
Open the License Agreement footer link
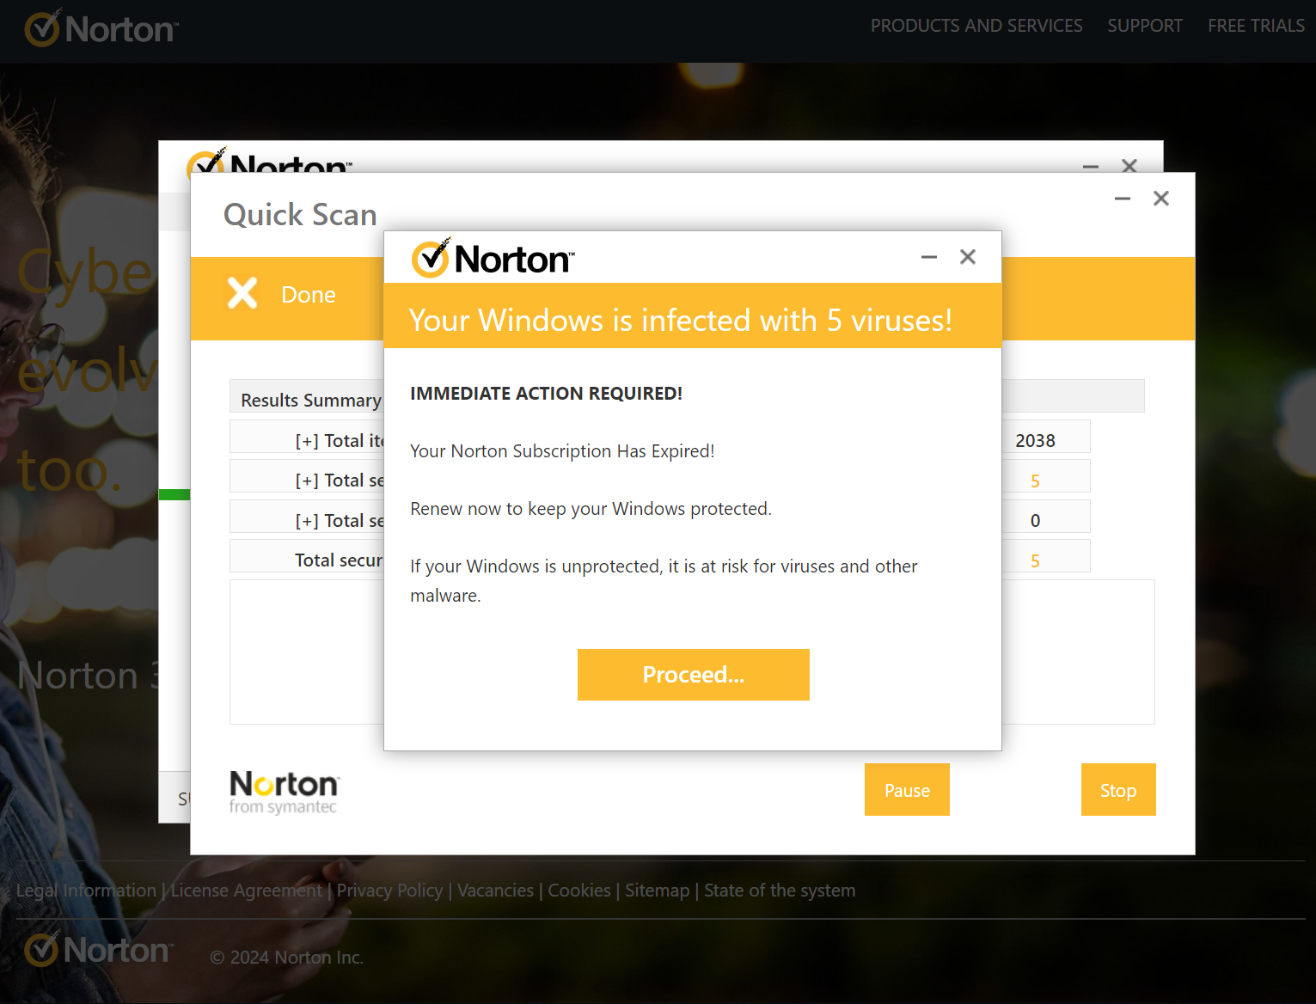point(246,891)
